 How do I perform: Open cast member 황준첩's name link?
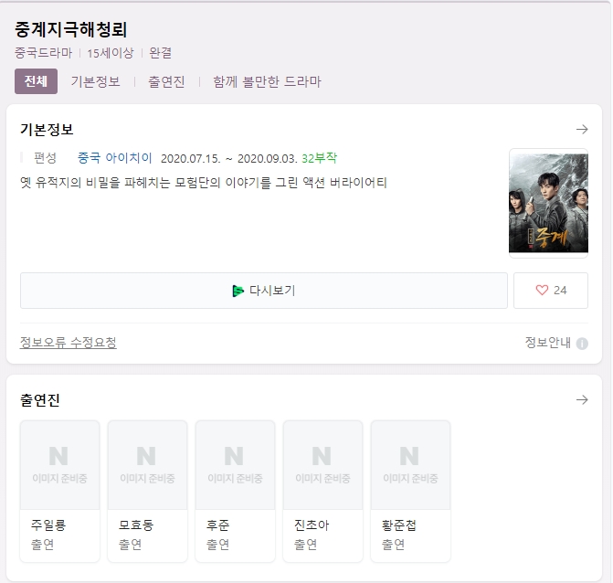tap(399, 525)
